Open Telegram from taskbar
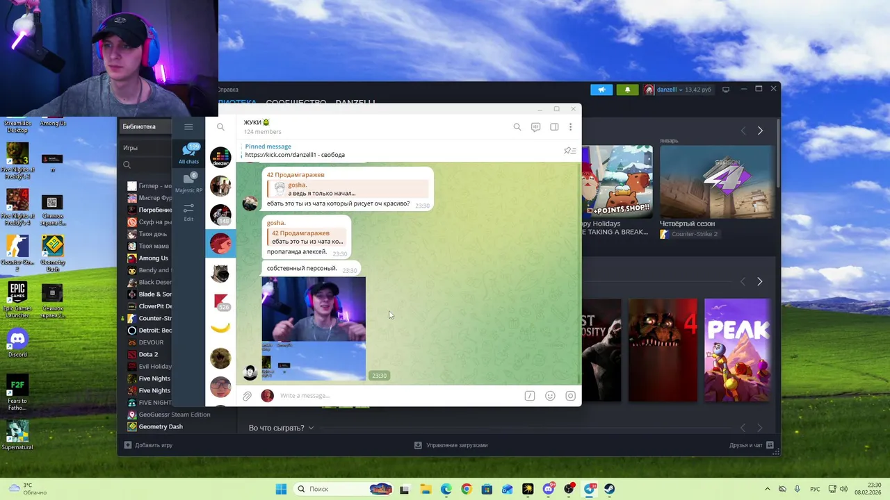The image size is (890, 500). tap(590, 489)
